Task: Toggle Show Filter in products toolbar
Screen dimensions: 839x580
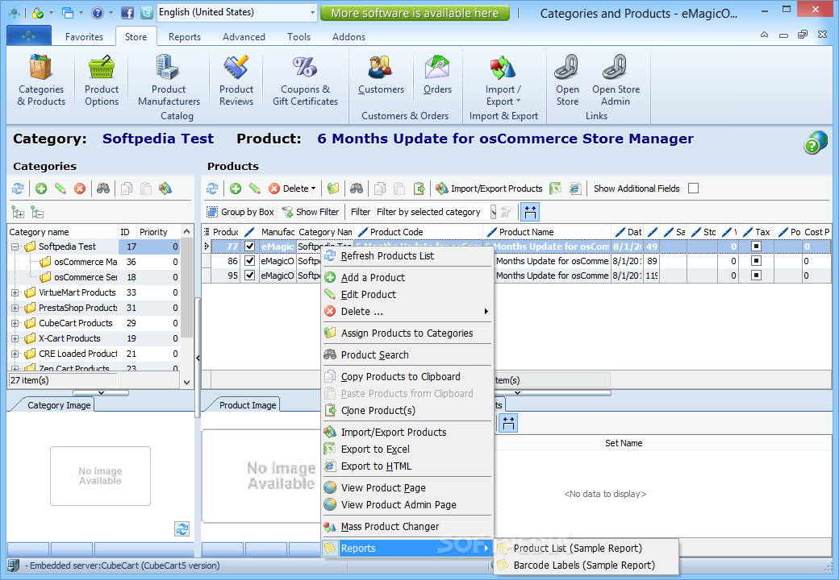Action: [311, 212]
